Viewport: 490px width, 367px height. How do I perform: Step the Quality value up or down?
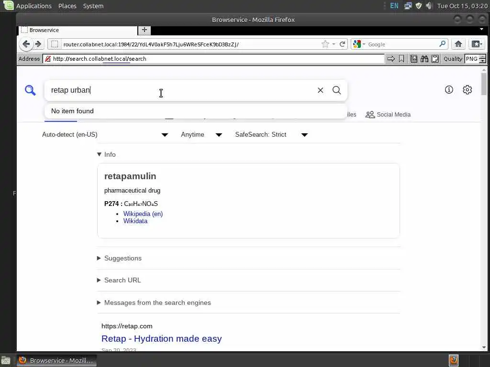[483, 59]
